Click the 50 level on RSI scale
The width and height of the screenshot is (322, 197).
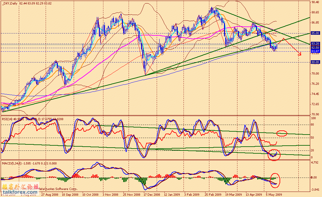click(312, 138)
